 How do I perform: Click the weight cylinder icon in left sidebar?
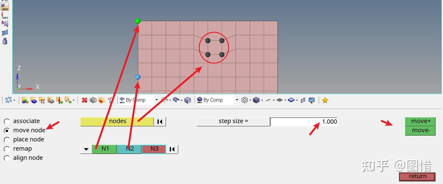pos(5,41)
